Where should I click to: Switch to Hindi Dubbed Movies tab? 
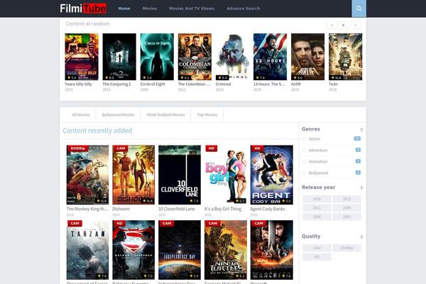pos(165,115)
